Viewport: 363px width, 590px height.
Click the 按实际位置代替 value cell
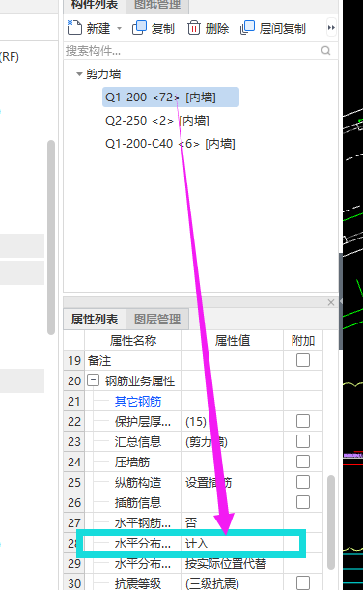233,564
